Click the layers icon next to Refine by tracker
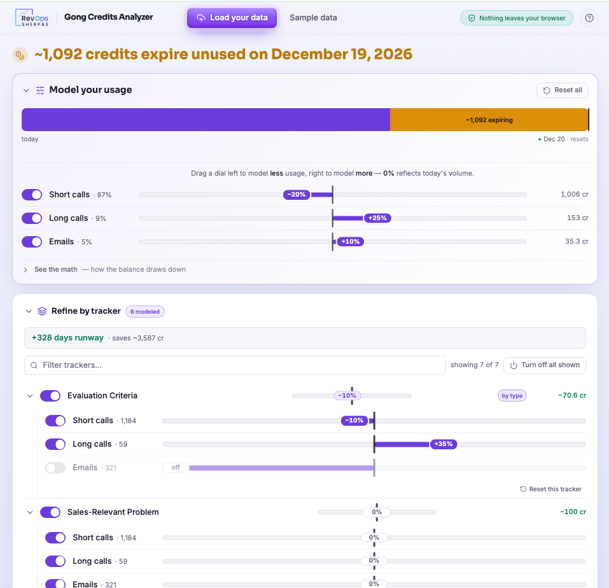The width and height of the screenshot is (609, 588). pyautogui.click(x=42, y=311)
